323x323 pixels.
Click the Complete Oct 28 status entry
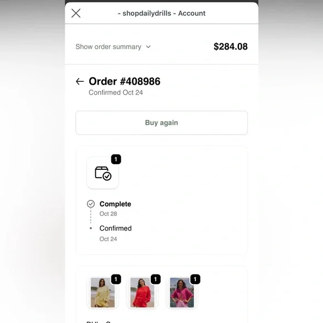click(115, 208)
